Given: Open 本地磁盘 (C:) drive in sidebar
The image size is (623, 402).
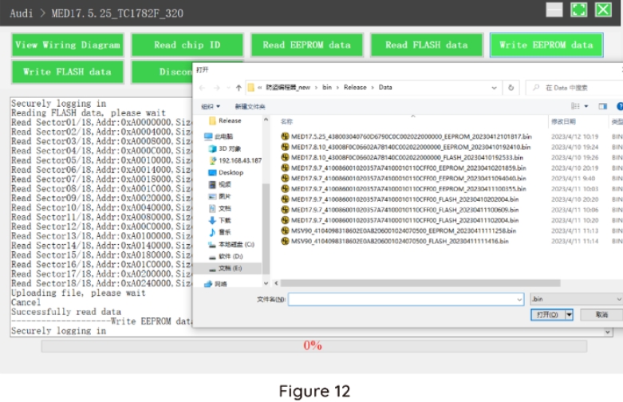Looking at the screenshot, I should click(x=231, y=244).
